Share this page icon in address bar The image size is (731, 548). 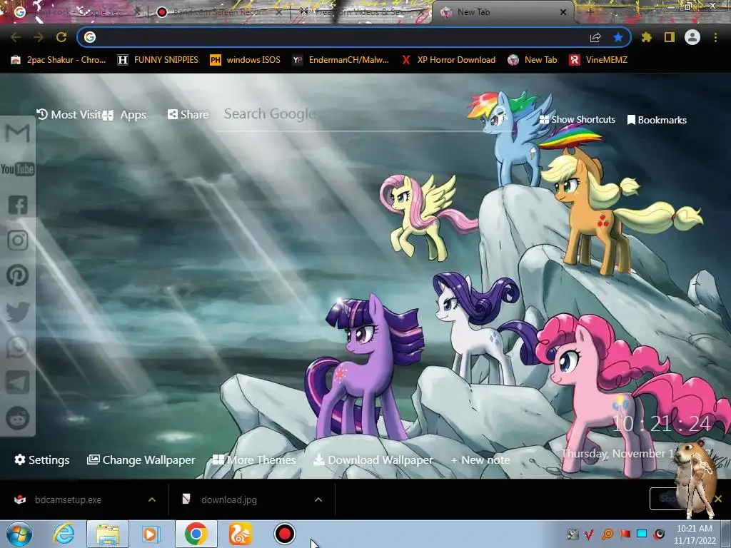click(x=595, y=37)
